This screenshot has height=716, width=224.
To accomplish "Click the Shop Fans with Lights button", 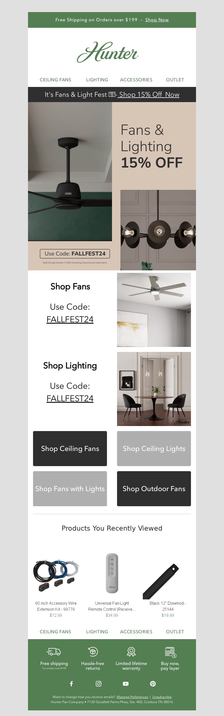I will [70, 489].
